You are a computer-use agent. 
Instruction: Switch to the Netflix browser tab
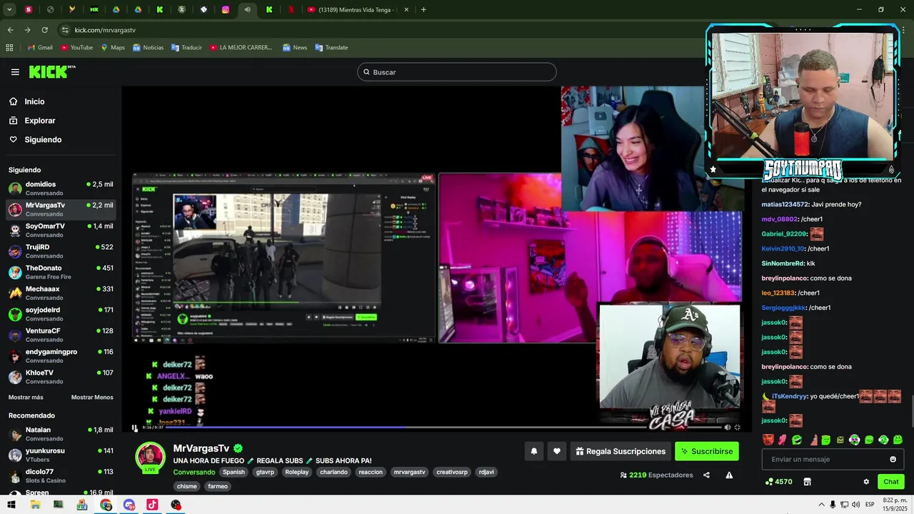click(291, 10)
